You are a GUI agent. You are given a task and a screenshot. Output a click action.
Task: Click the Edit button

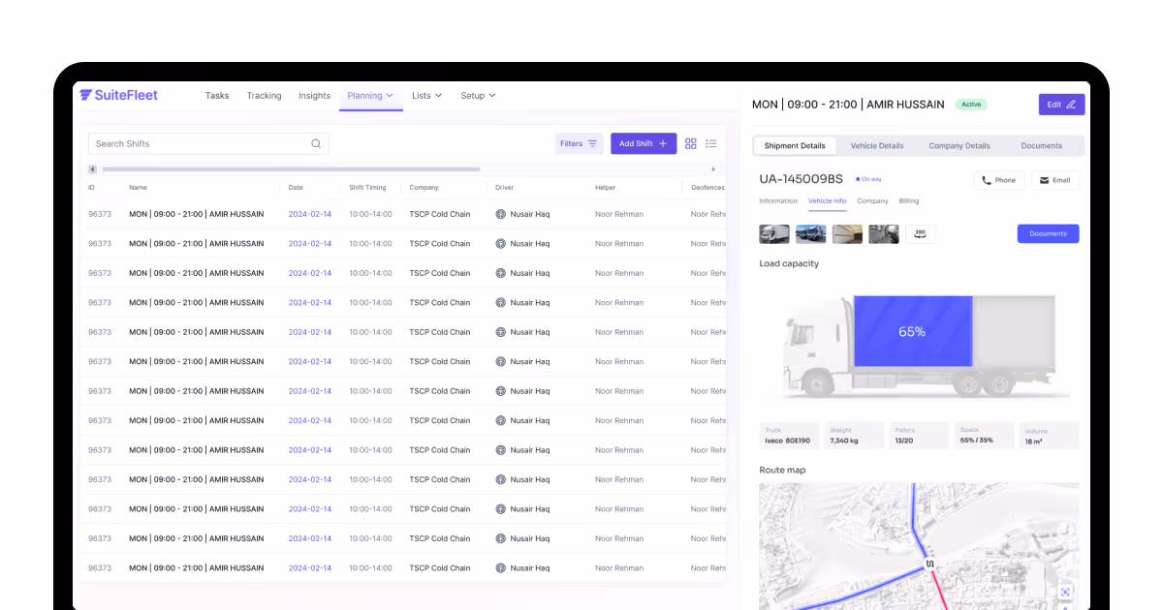coord(1061,105)
